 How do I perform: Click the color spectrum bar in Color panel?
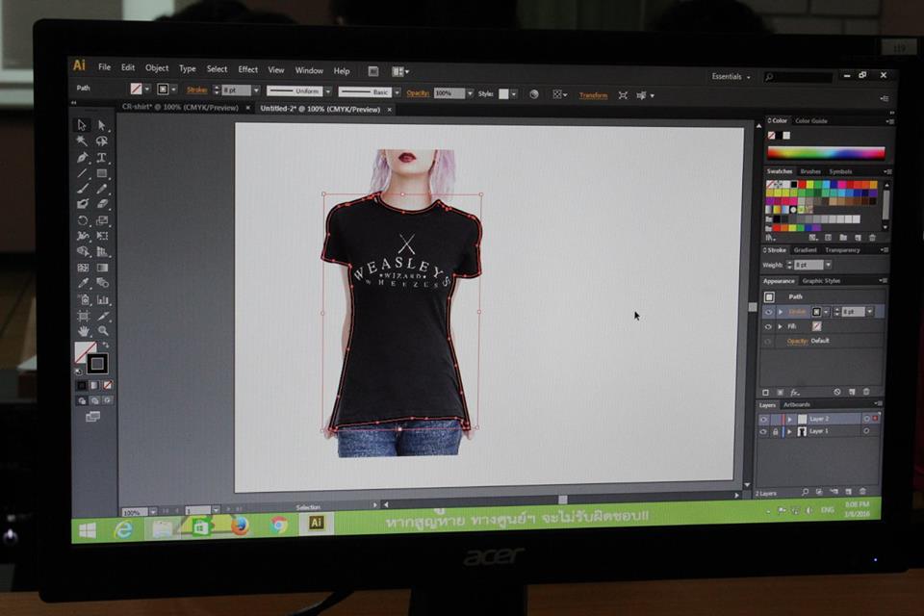pyautogui.click(x=825, y=153)
